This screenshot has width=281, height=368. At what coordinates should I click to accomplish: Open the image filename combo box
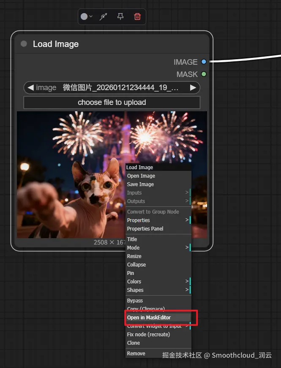112,88
